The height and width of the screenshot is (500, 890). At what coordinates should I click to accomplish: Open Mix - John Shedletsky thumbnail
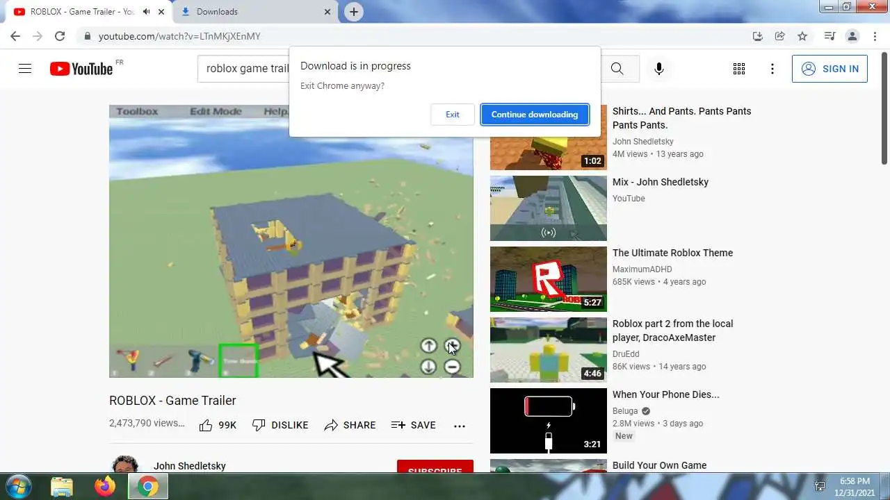point(549,208)
